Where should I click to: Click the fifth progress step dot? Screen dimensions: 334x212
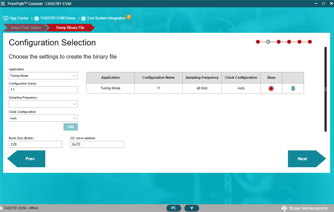click(300, 42)
